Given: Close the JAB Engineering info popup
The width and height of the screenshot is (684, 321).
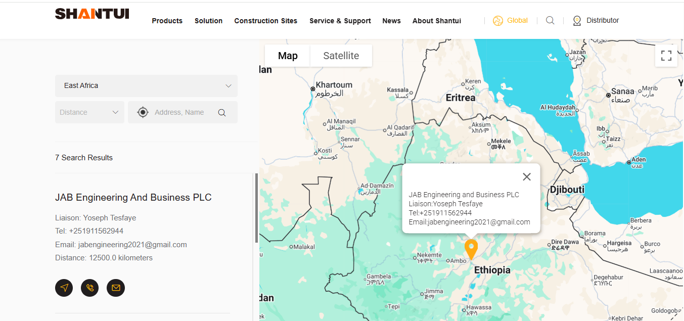Looking at the screenshot, I should (x=527, y=177).
